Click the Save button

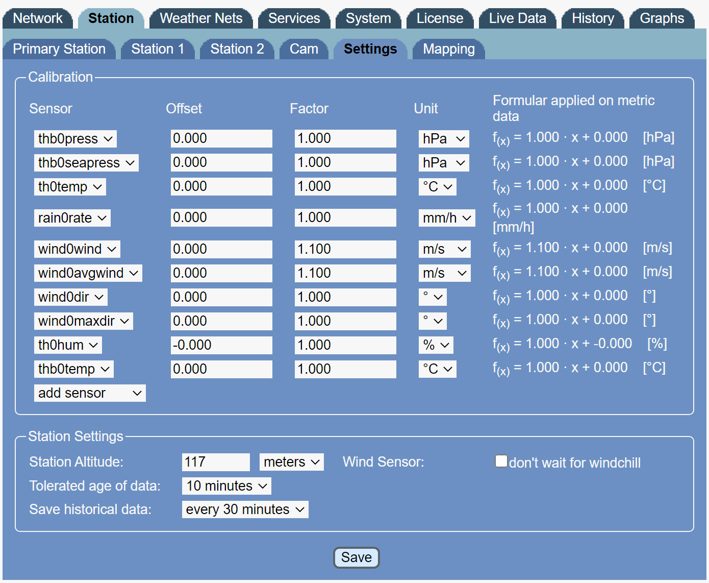pos(356,557)
